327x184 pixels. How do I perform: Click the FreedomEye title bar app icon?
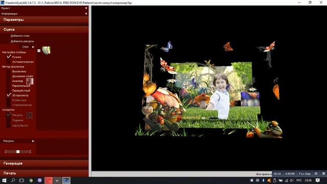(x=2, y=3)
